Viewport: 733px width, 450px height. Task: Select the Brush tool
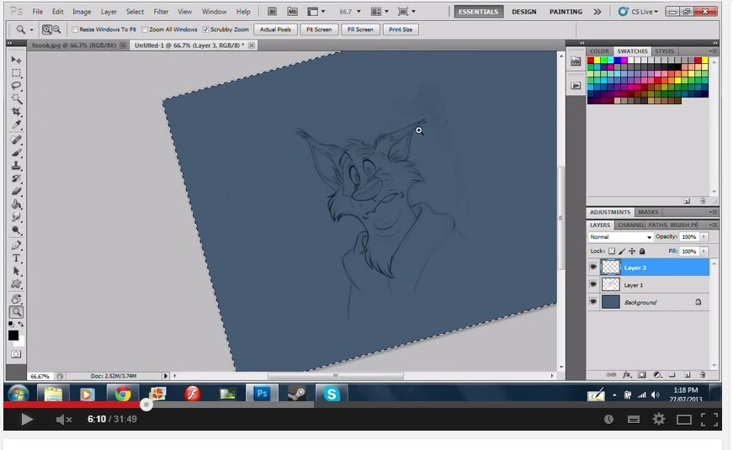[x=16, y=153]
